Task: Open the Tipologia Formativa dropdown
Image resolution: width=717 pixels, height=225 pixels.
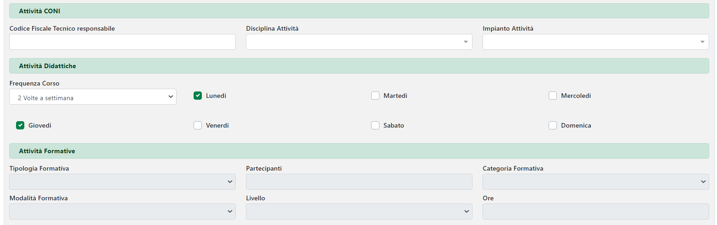Action: click(122, 182)
